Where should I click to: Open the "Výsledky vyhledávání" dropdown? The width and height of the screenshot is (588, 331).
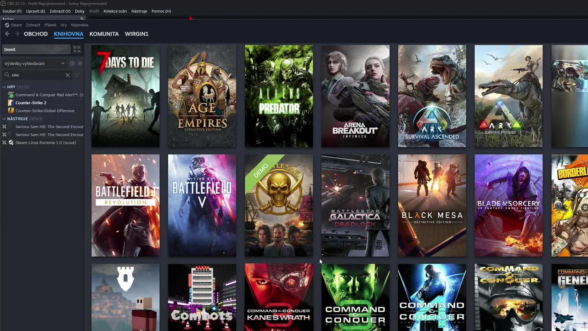pos(34,63)
